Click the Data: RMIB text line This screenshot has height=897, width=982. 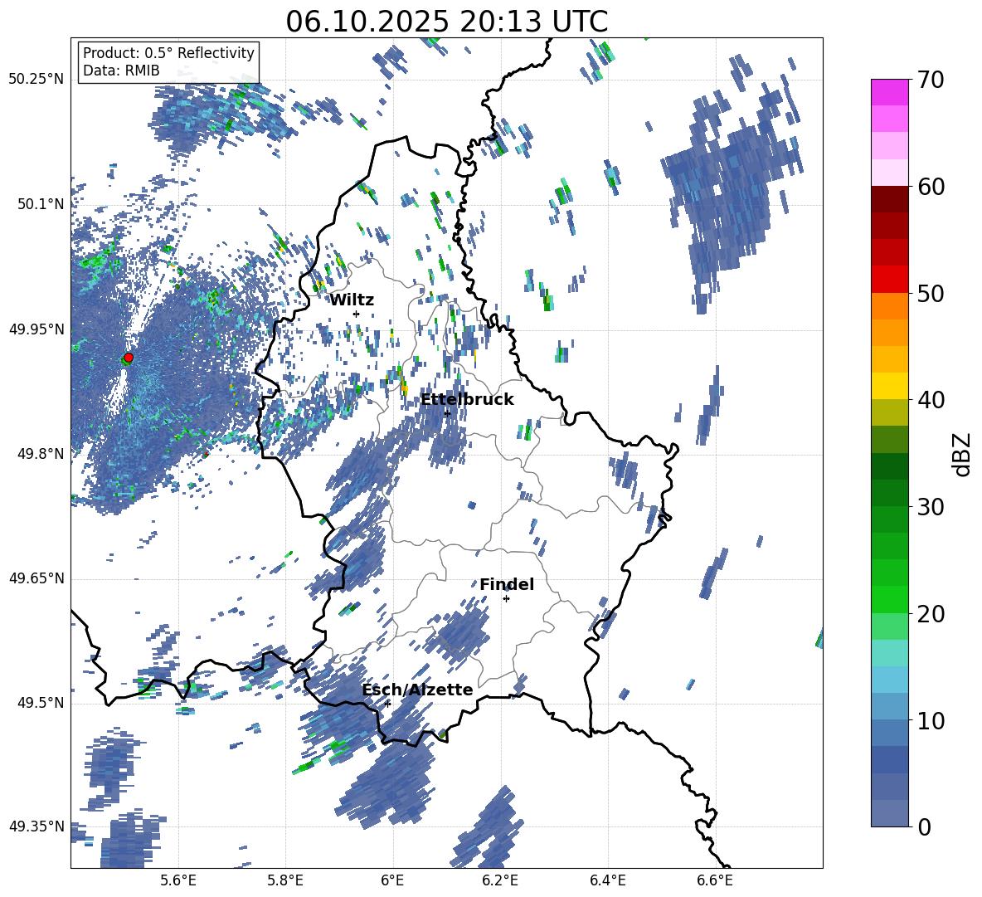(121, 71)
